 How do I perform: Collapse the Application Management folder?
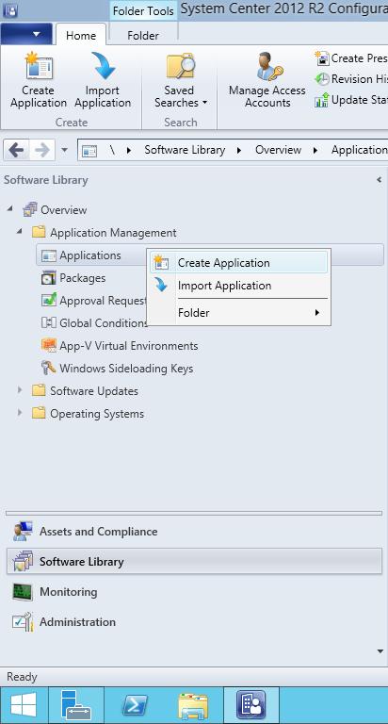(20, 231)
